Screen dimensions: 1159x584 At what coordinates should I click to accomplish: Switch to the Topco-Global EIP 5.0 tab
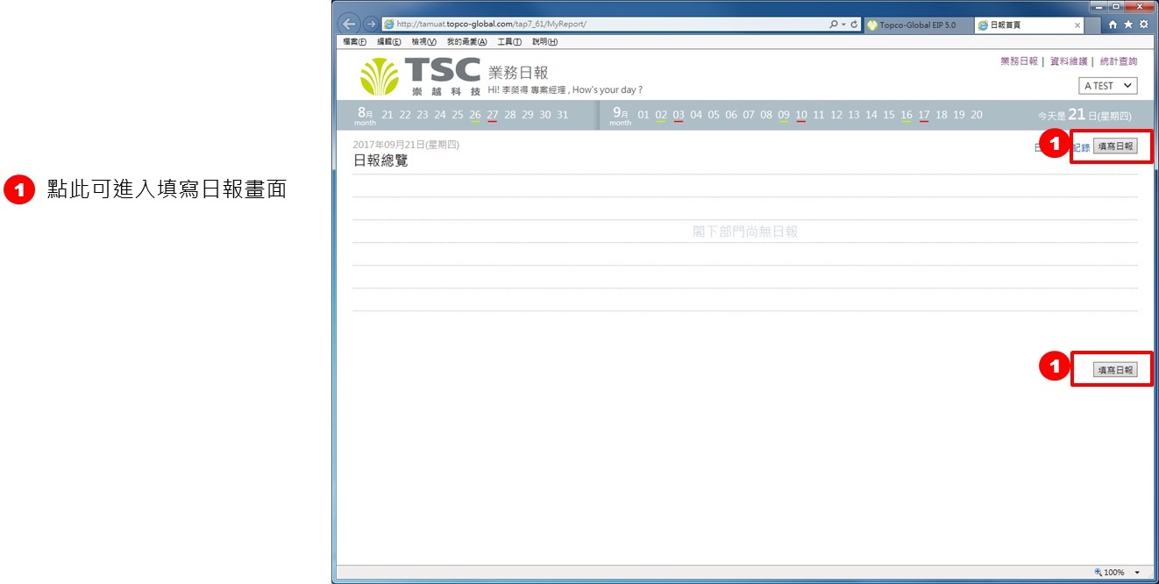point(917,25)
